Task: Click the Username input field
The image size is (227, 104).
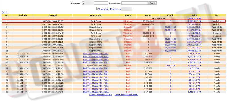Action: [95, 3]
